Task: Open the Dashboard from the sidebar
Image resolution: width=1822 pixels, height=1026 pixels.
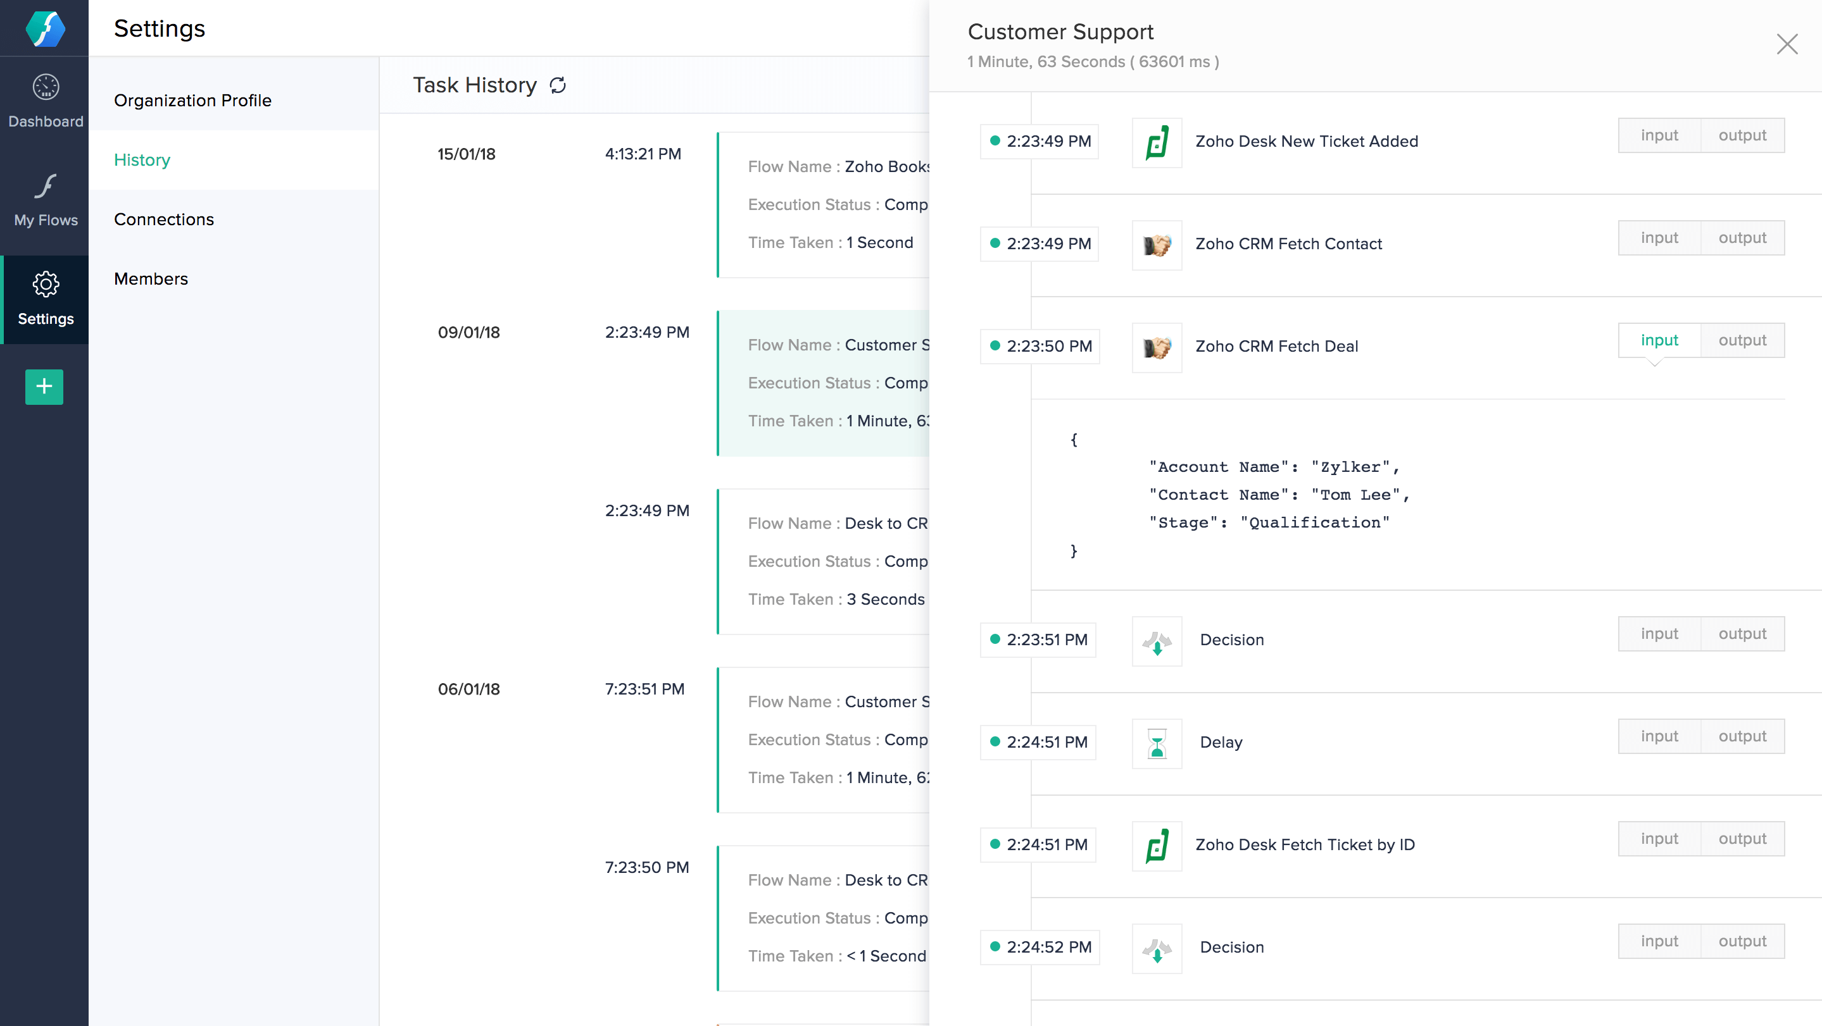Action: pos(44,99)
